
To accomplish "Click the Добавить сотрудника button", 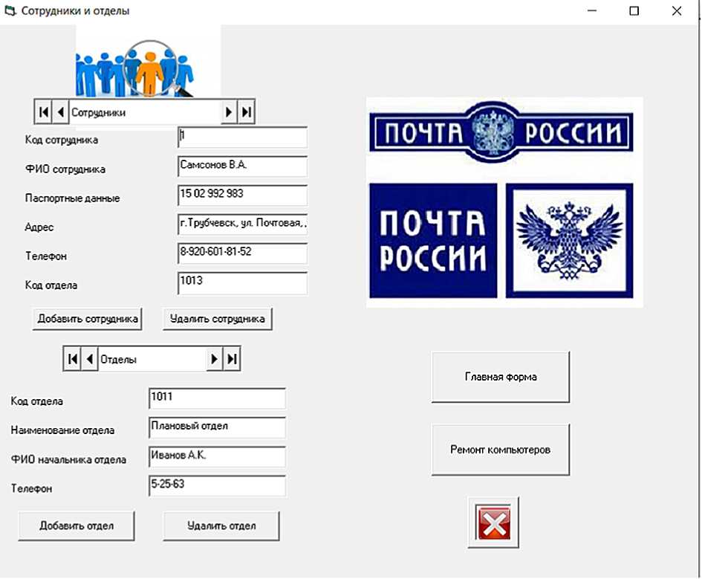I will pos(88,319).
